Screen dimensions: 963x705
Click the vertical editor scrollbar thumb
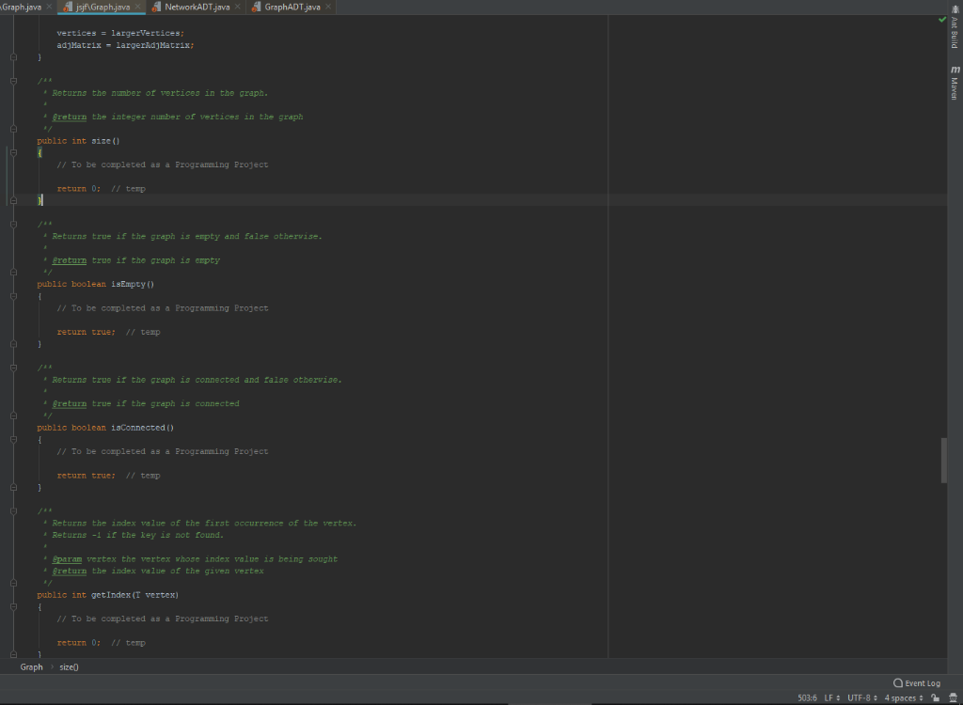click(944, 461)
